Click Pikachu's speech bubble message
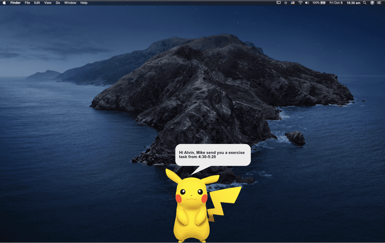The image size is (385, 243). point(213,155)
